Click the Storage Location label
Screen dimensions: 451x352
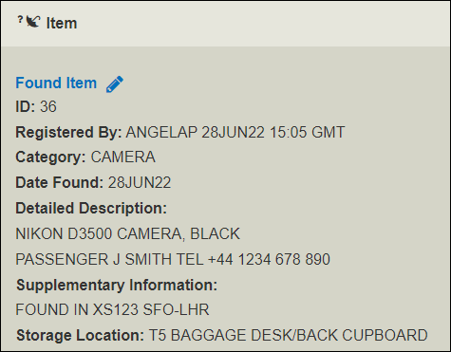(x=80, y=335)
